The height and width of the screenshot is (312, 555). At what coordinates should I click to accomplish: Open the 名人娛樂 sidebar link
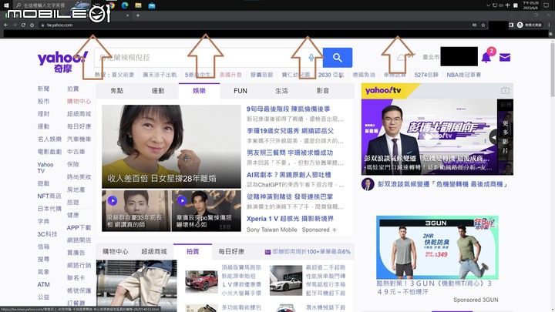[49, 139]
